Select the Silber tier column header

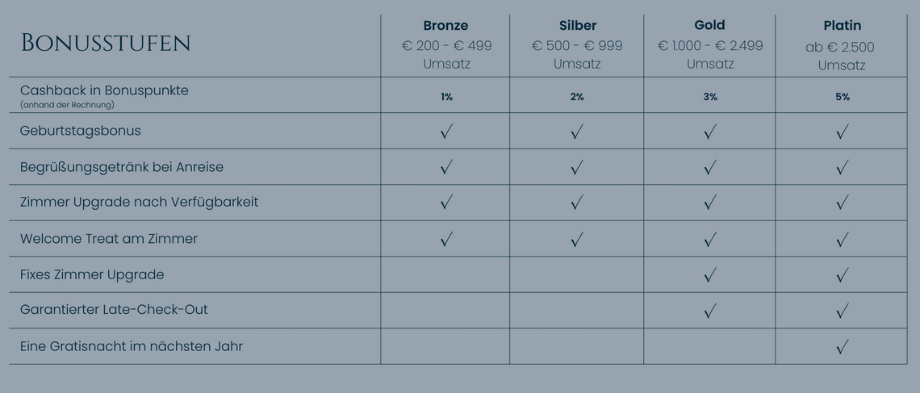click(x=577, y=26)
